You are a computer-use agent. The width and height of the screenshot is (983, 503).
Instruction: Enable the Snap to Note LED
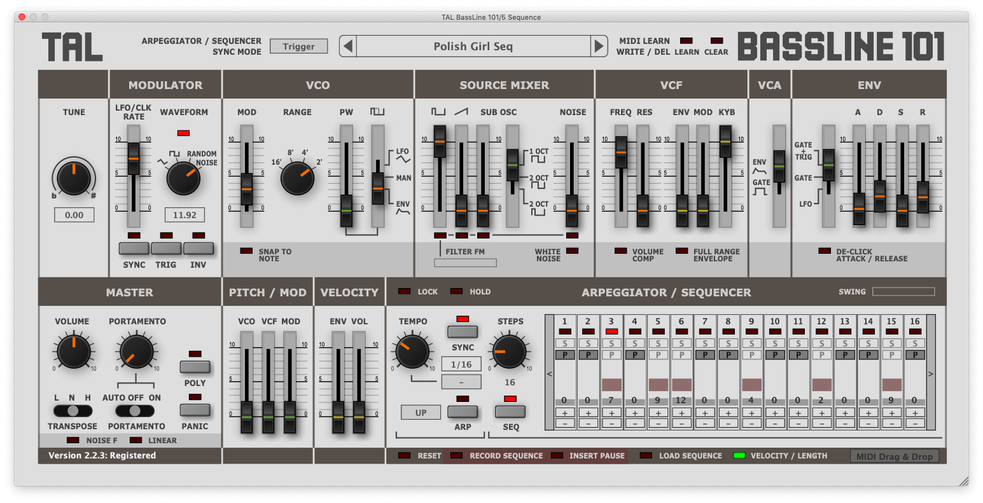point(246,251)
